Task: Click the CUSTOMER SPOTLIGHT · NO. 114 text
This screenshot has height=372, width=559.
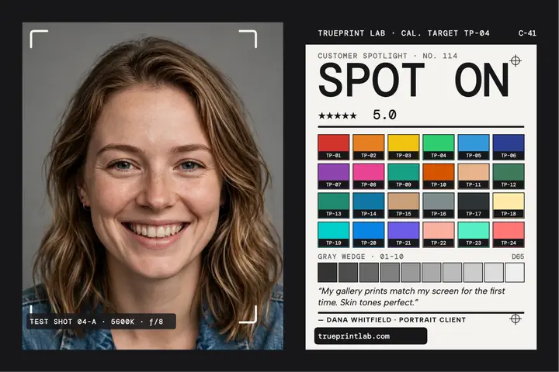Action: pos(387,56)
